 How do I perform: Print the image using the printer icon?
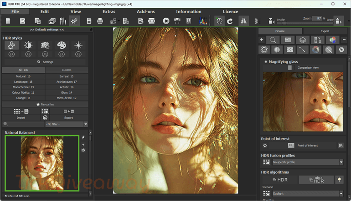pyautogui.click(x=100, y=21)
